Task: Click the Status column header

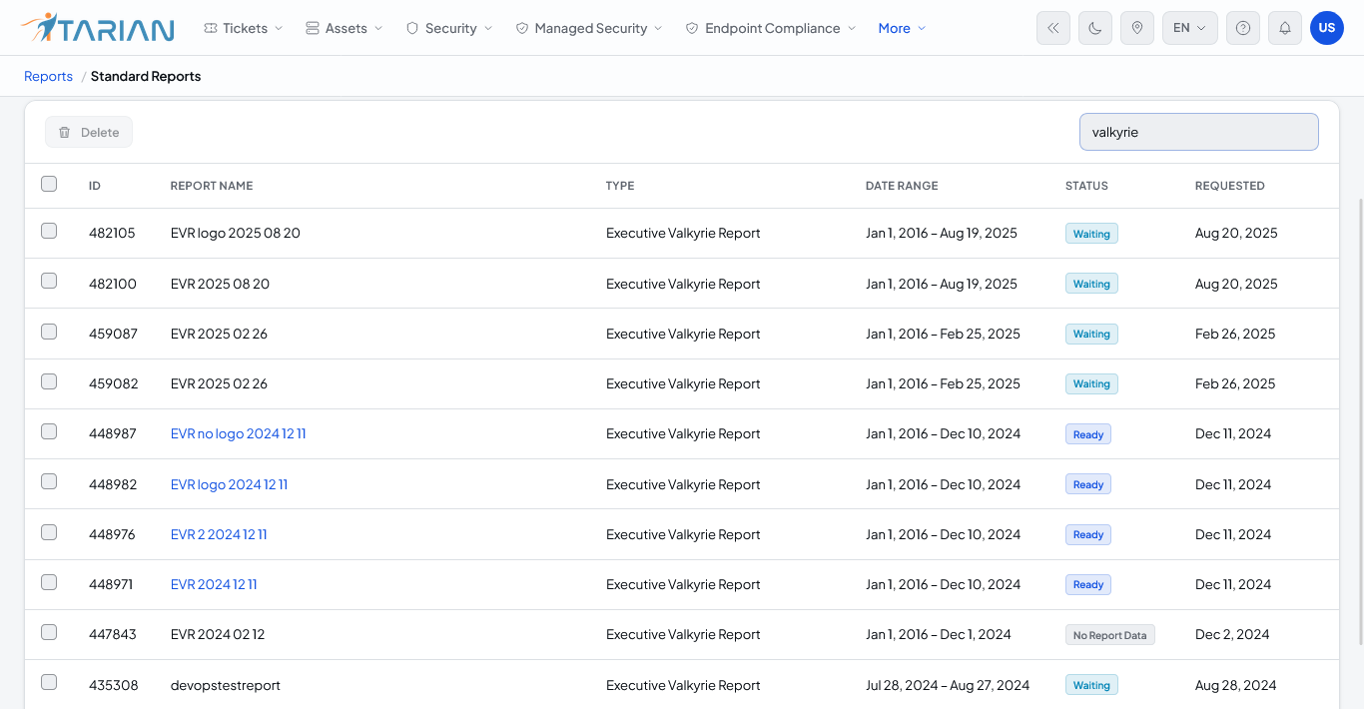Action: [1086, 186]
